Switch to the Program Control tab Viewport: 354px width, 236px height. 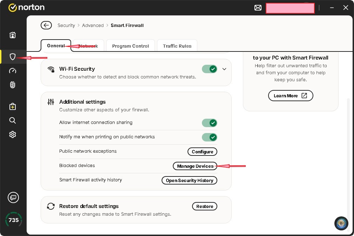click(x=130, y=46)
